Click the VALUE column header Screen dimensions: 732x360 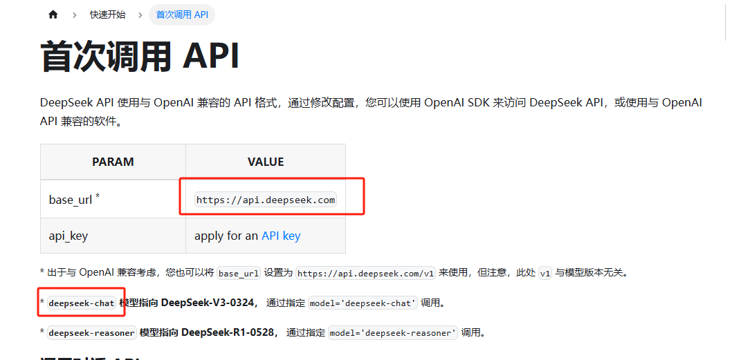pos(266,162)
